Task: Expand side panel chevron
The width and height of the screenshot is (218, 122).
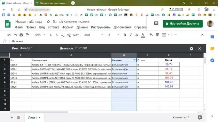Action: pos(212,116)
